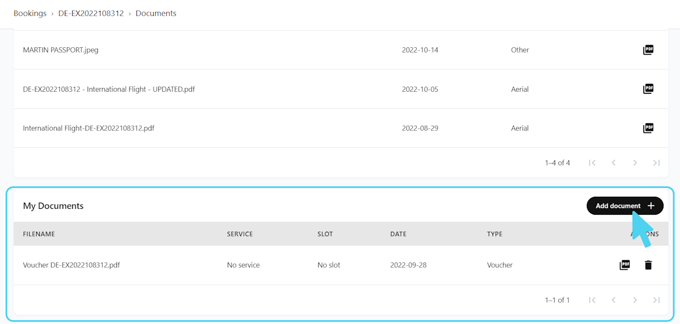Open PDF icon for International Flight-DE-EX2022108312.pdf

click(x=648, y=128)
